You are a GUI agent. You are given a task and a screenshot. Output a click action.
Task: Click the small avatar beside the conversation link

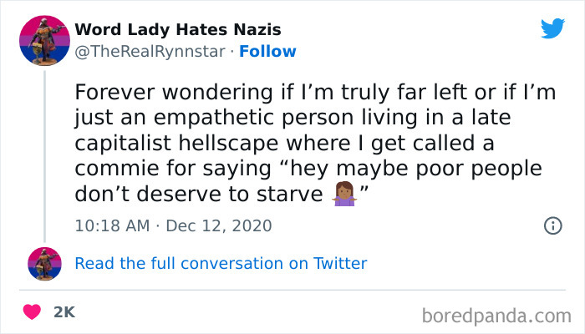point(44,263)
